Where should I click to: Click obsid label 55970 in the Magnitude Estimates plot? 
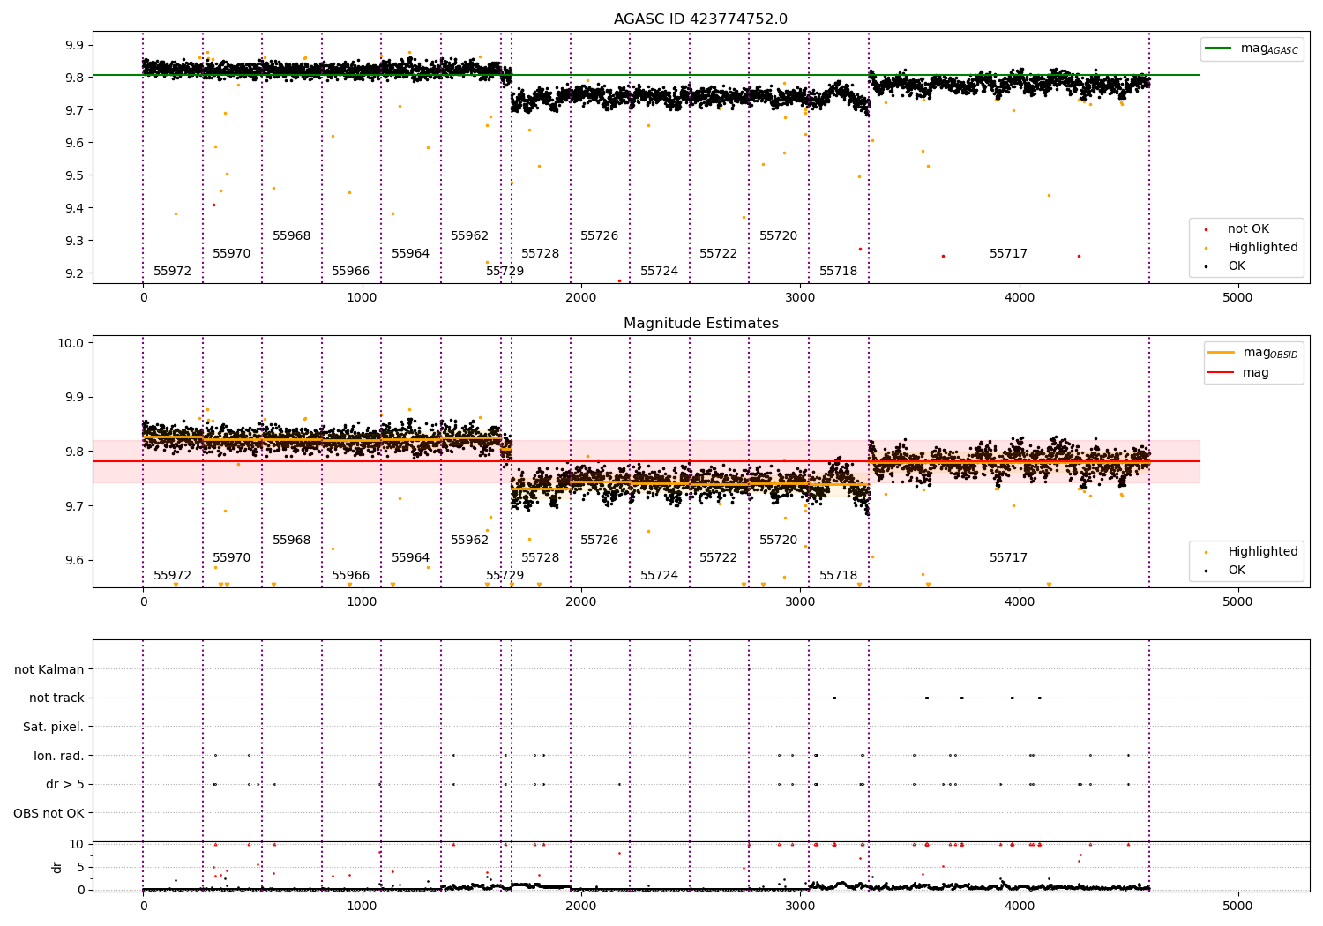tap(232, 558)
